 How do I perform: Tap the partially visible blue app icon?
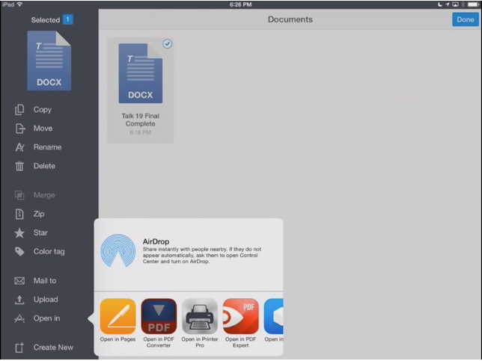point(274,316)
